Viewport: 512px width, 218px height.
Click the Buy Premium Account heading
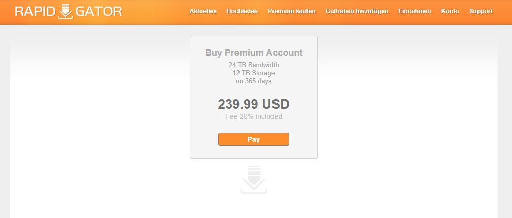pyautogui.click(x=254, y=53)
